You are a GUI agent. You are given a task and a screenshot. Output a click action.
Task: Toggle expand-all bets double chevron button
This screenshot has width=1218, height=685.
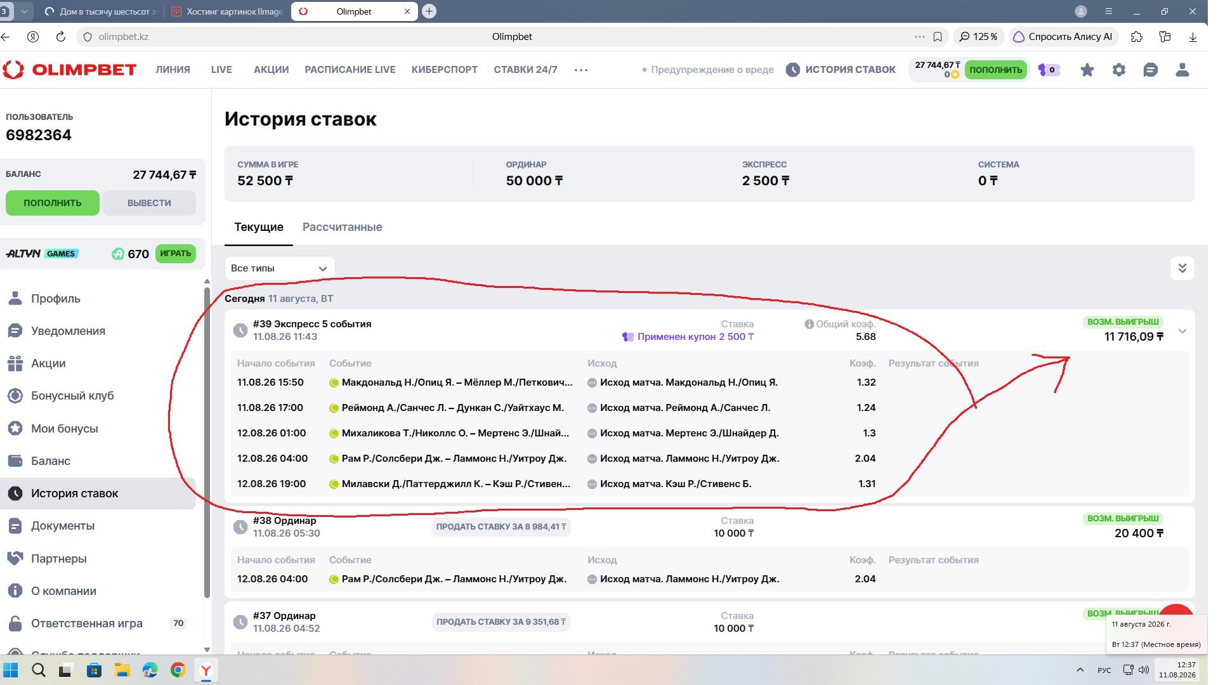[x=1182, y=268]
